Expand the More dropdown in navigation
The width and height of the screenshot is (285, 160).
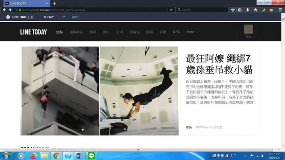(x=192, y=32)
